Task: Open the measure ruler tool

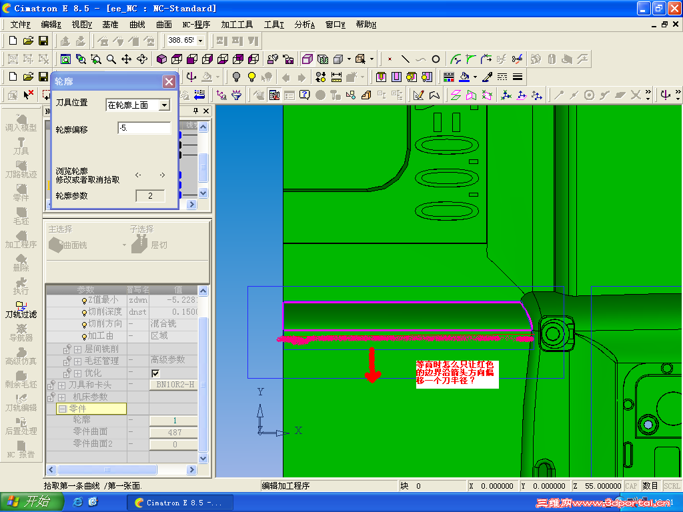Action: point(336,77)
